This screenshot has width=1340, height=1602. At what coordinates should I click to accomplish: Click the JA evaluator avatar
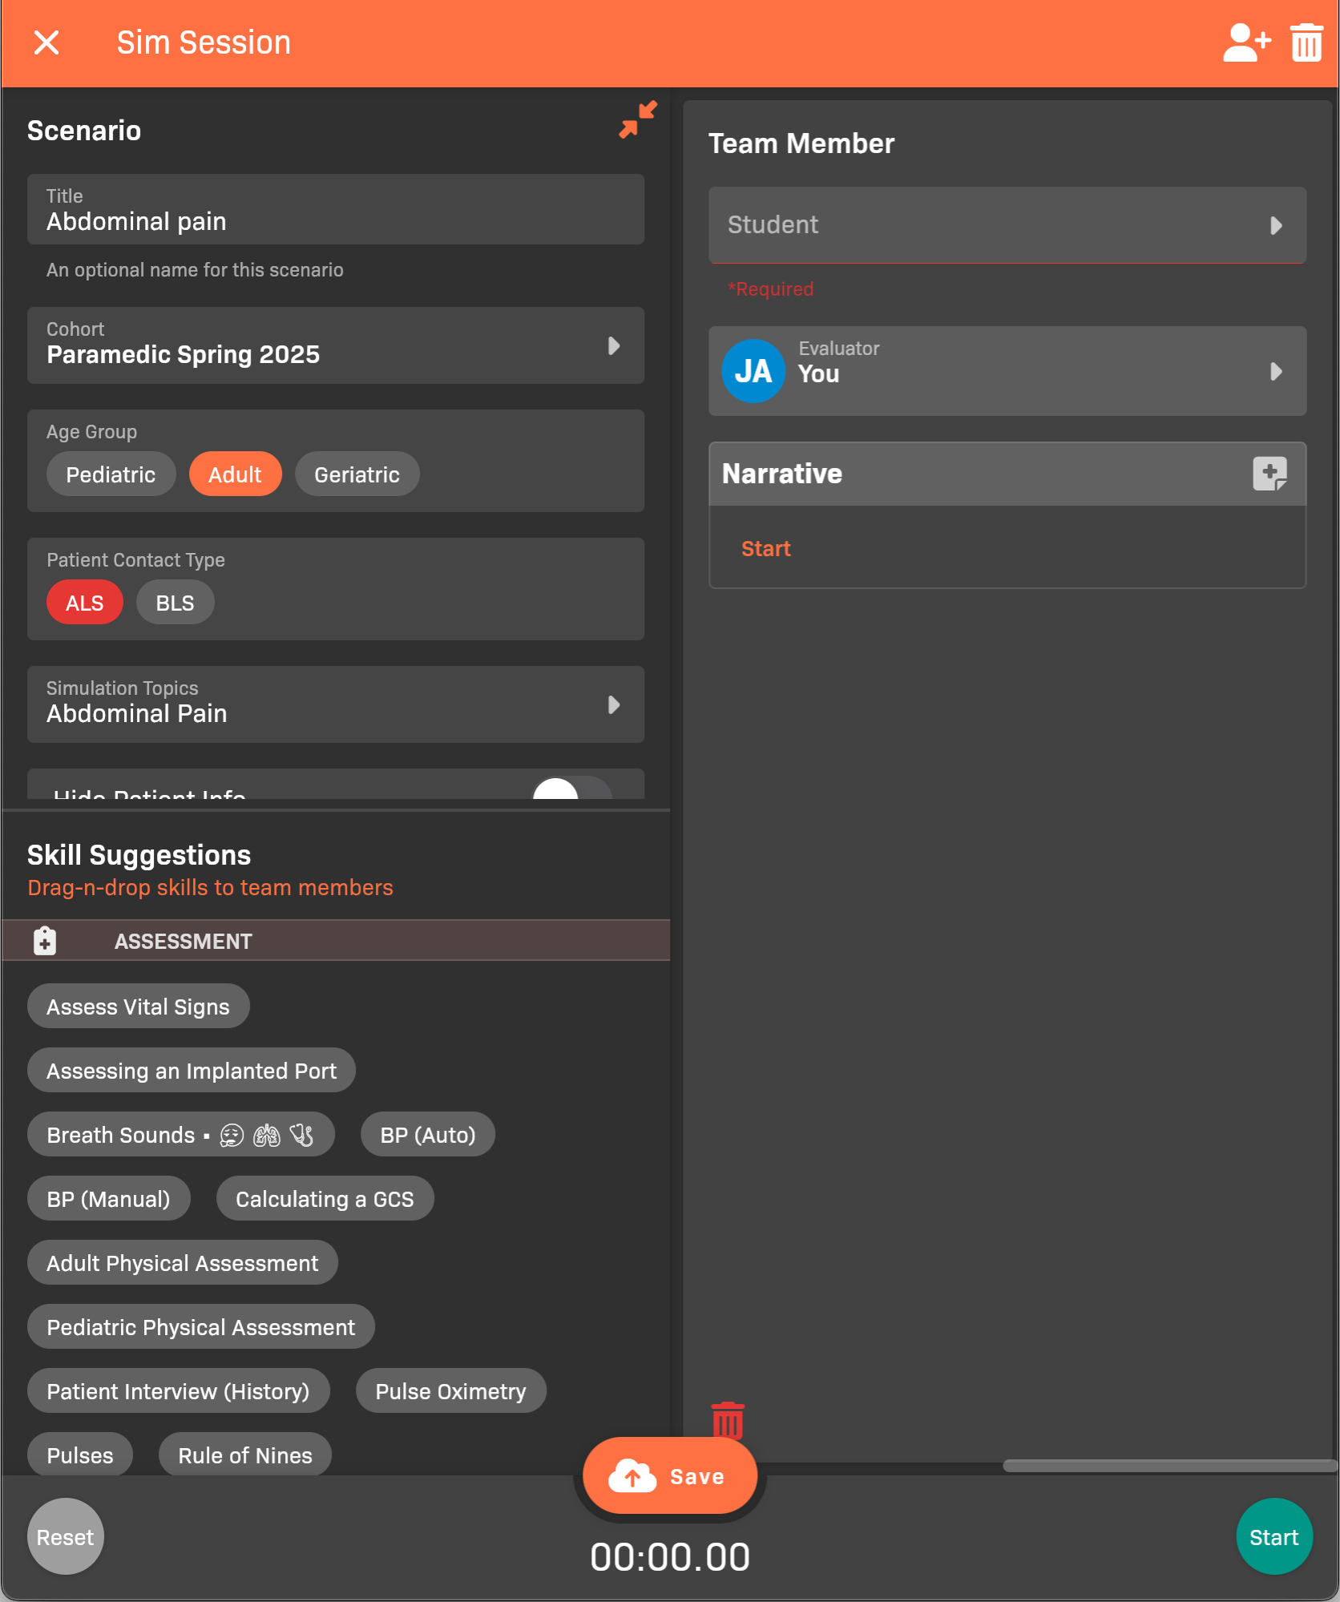753,371
